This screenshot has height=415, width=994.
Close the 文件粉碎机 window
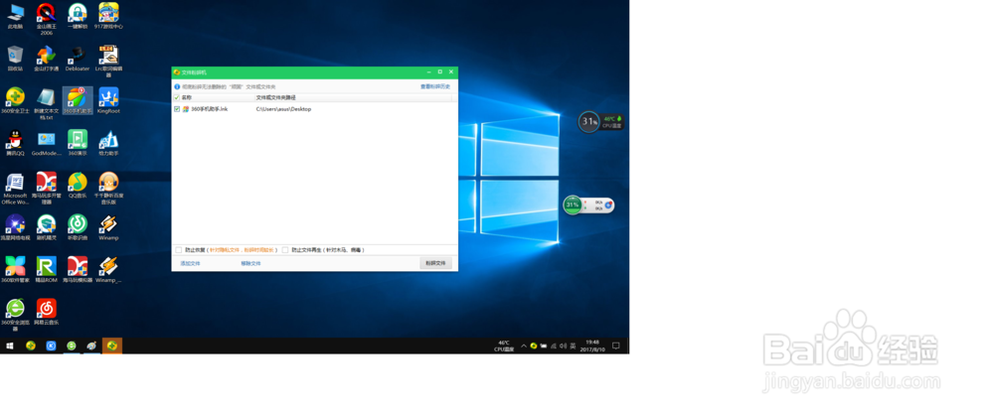450,72
